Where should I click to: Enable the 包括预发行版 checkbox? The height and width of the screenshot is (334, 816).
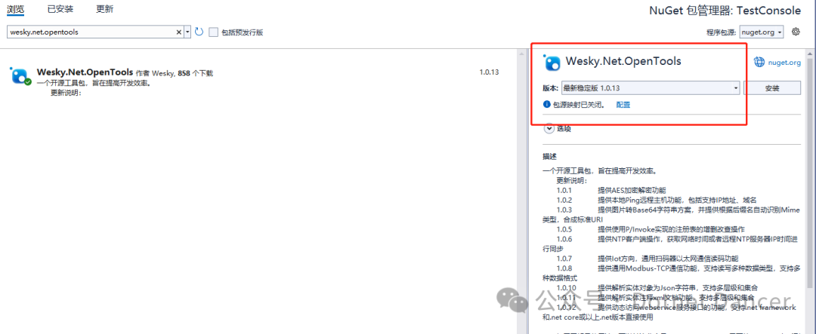click(x=213, y=32)
